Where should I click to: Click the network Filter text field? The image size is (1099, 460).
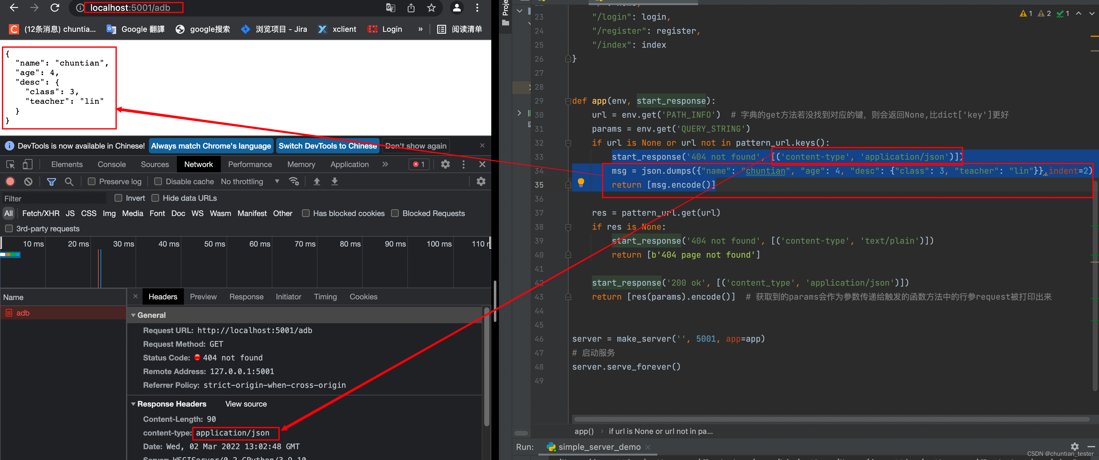click(x=53, y=199)
